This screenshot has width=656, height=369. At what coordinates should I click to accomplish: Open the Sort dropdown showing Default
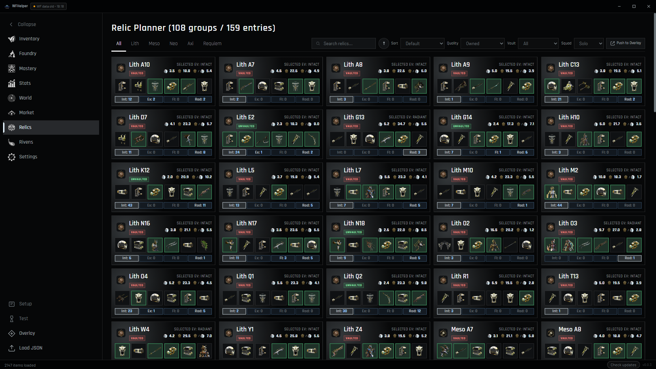pyautogui.click(x=422, y=43)
